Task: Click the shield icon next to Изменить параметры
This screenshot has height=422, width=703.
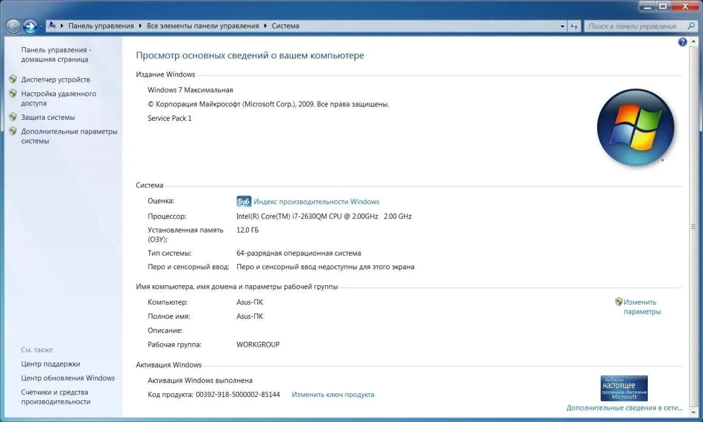Action: coord(619,302)
